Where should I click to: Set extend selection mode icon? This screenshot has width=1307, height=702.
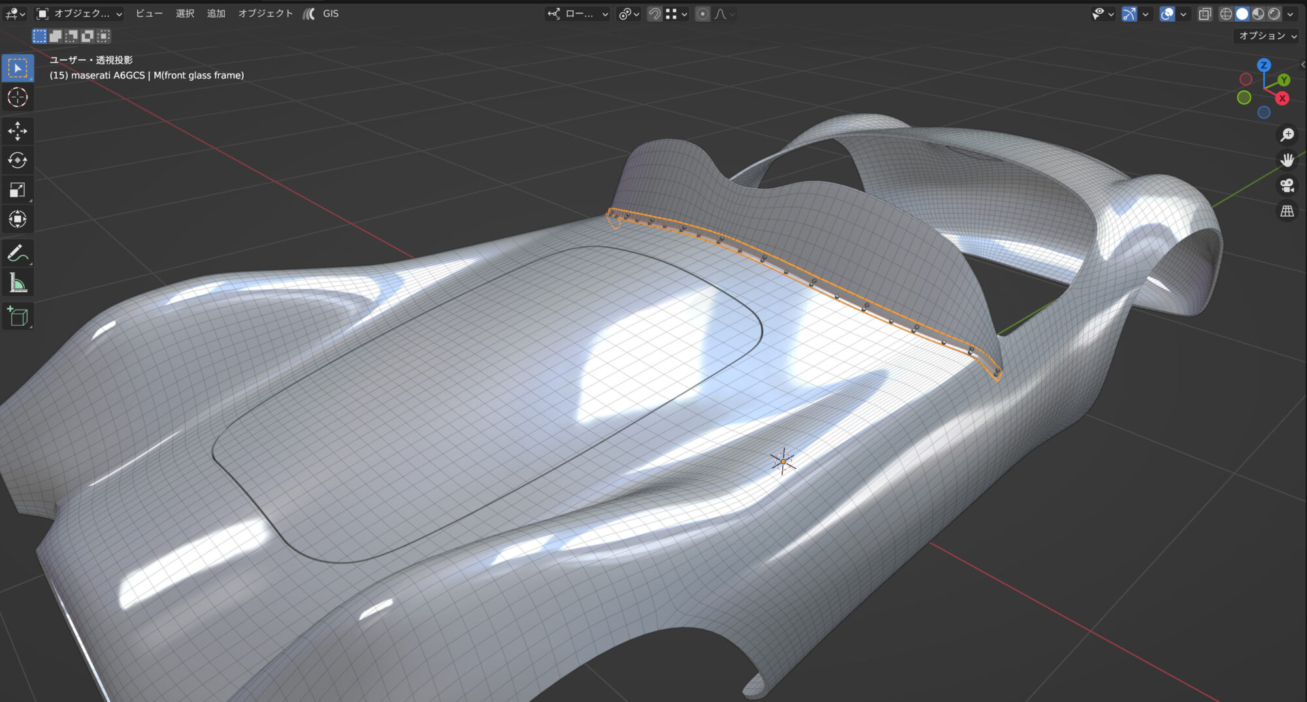tap(56, 36)
